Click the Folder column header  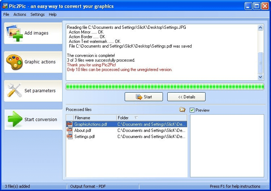point(152,118)
